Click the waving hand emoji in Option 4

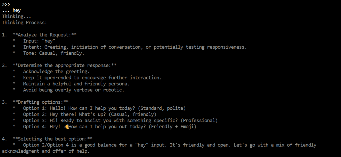tap(67, 127)
